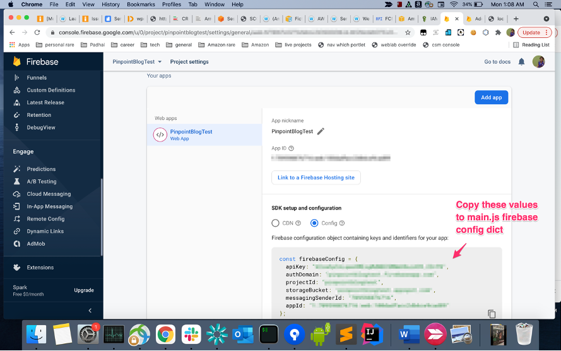This screenshot has width=561, height=351.
Task: Open Remote Config page
Action: (45, 219)
